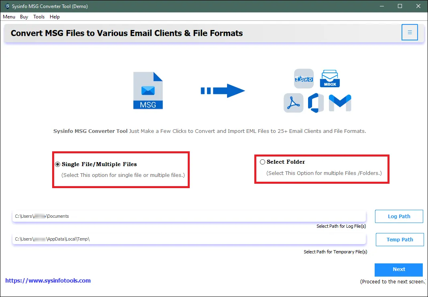The image size is (428, 297).
Task: Click the MSG file icon
Action: 148,90
